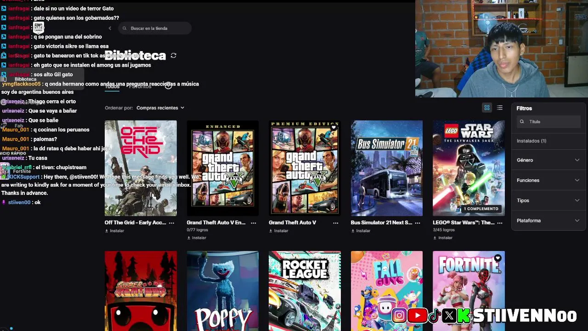The height and width of the screenshot is (331, 588).
Task: Open options menu for Bus Simulator 21
Action: point(418,223)
